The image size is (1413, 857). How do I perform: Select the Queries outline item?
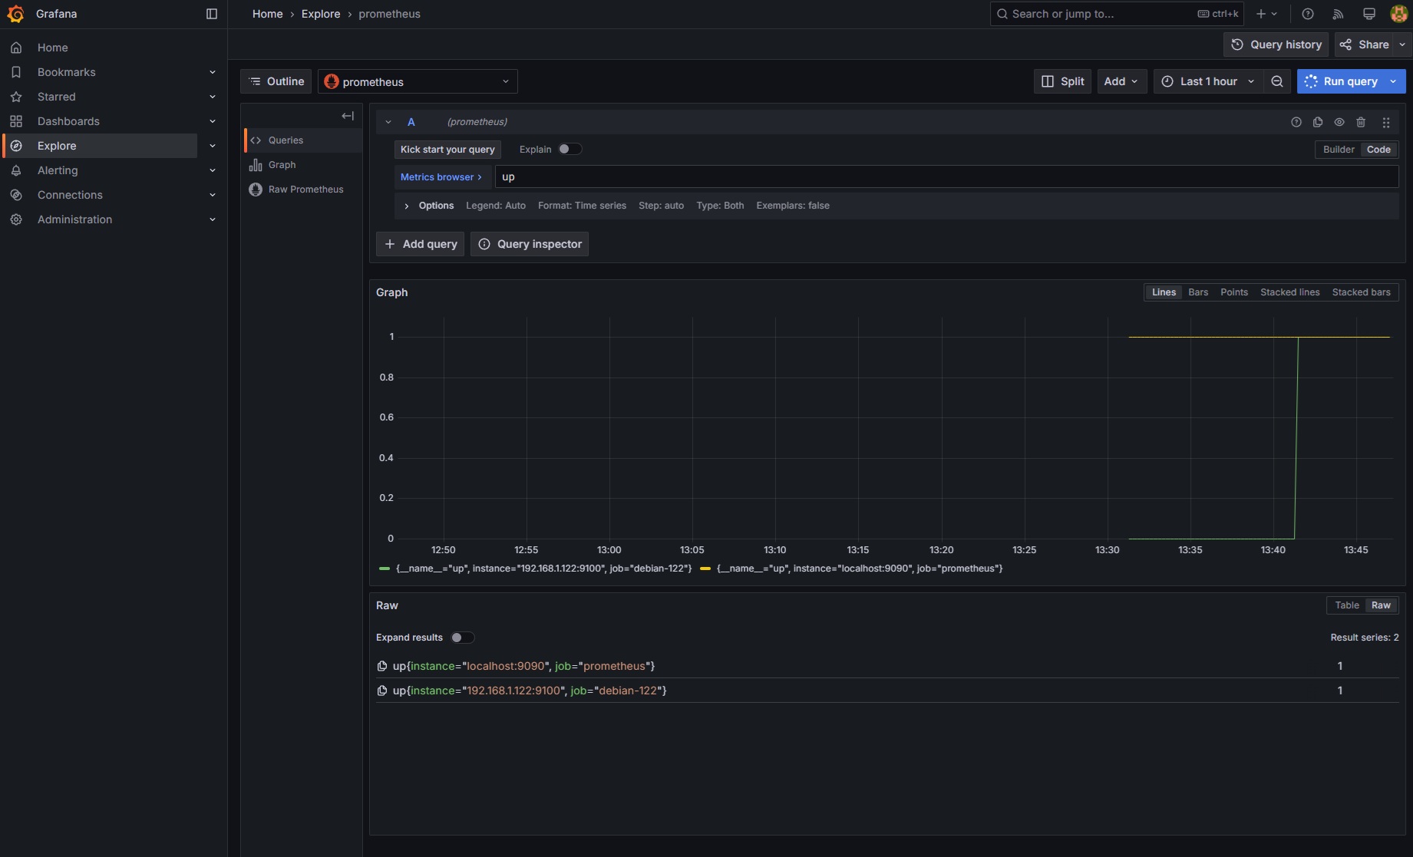(302, 140)
